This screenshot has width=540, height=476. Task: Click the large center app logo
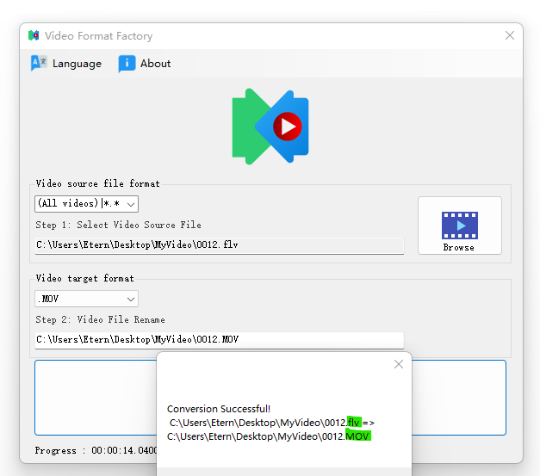[270, 127]
